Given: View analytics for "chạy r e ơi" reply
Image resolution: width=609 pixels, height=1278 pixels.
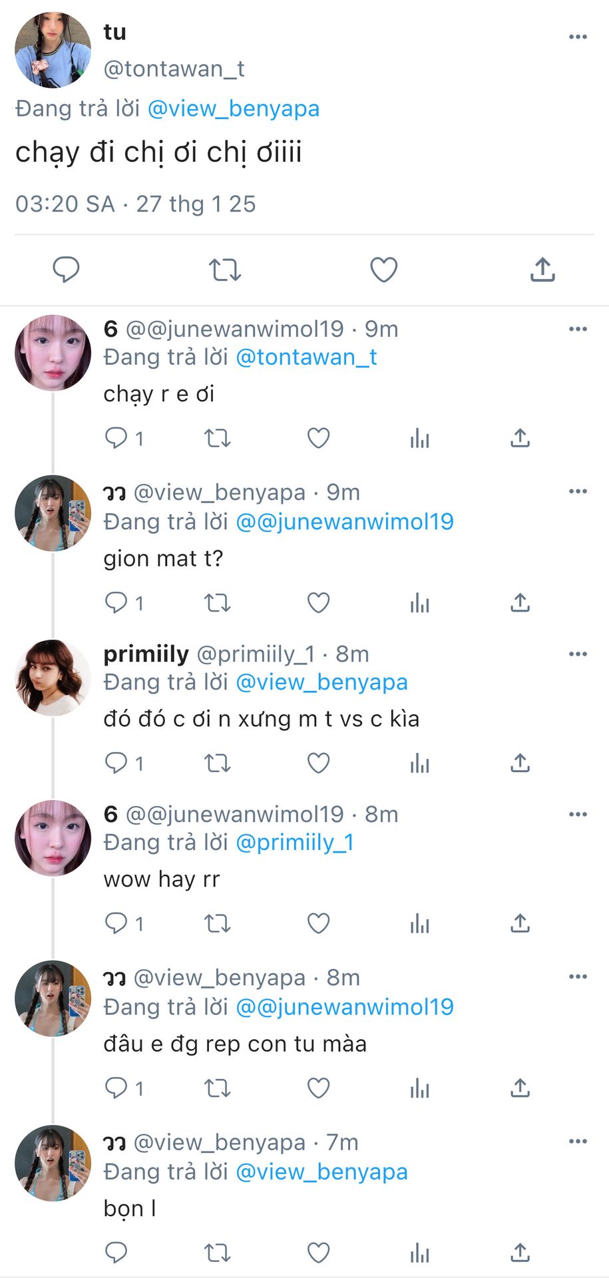Looking at the screenshot, I should [419, 438].
